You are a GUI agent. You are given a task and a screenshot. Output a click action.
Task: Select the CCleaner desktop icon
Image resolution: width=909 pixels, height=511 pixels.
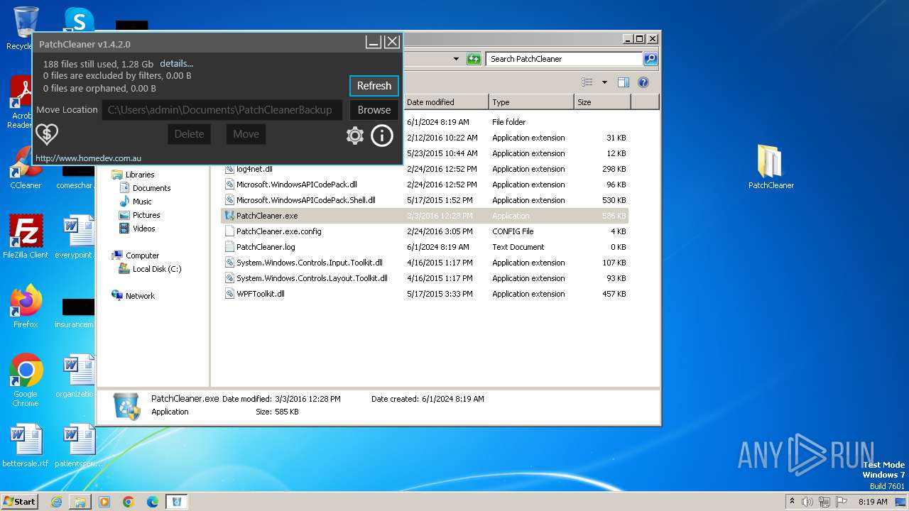coord(26,167)
